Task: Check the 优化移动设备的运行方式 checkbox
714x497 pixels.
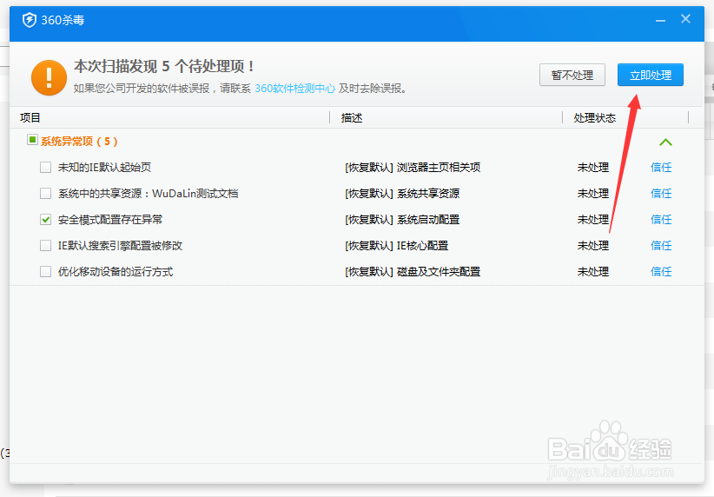Action: point(45,272)
